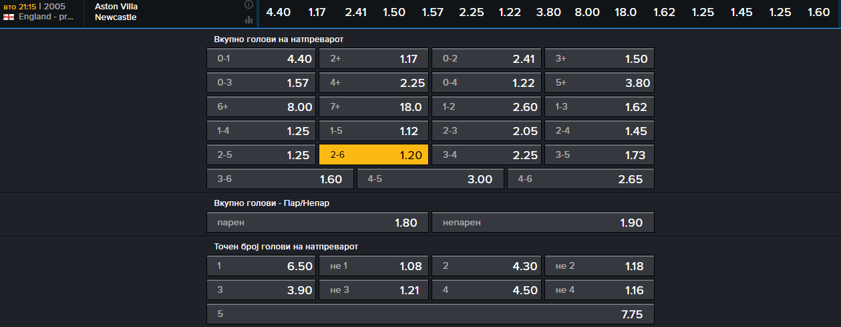
Task: Open the match statistics bar chart icon
Action: (x=248, y=19)
